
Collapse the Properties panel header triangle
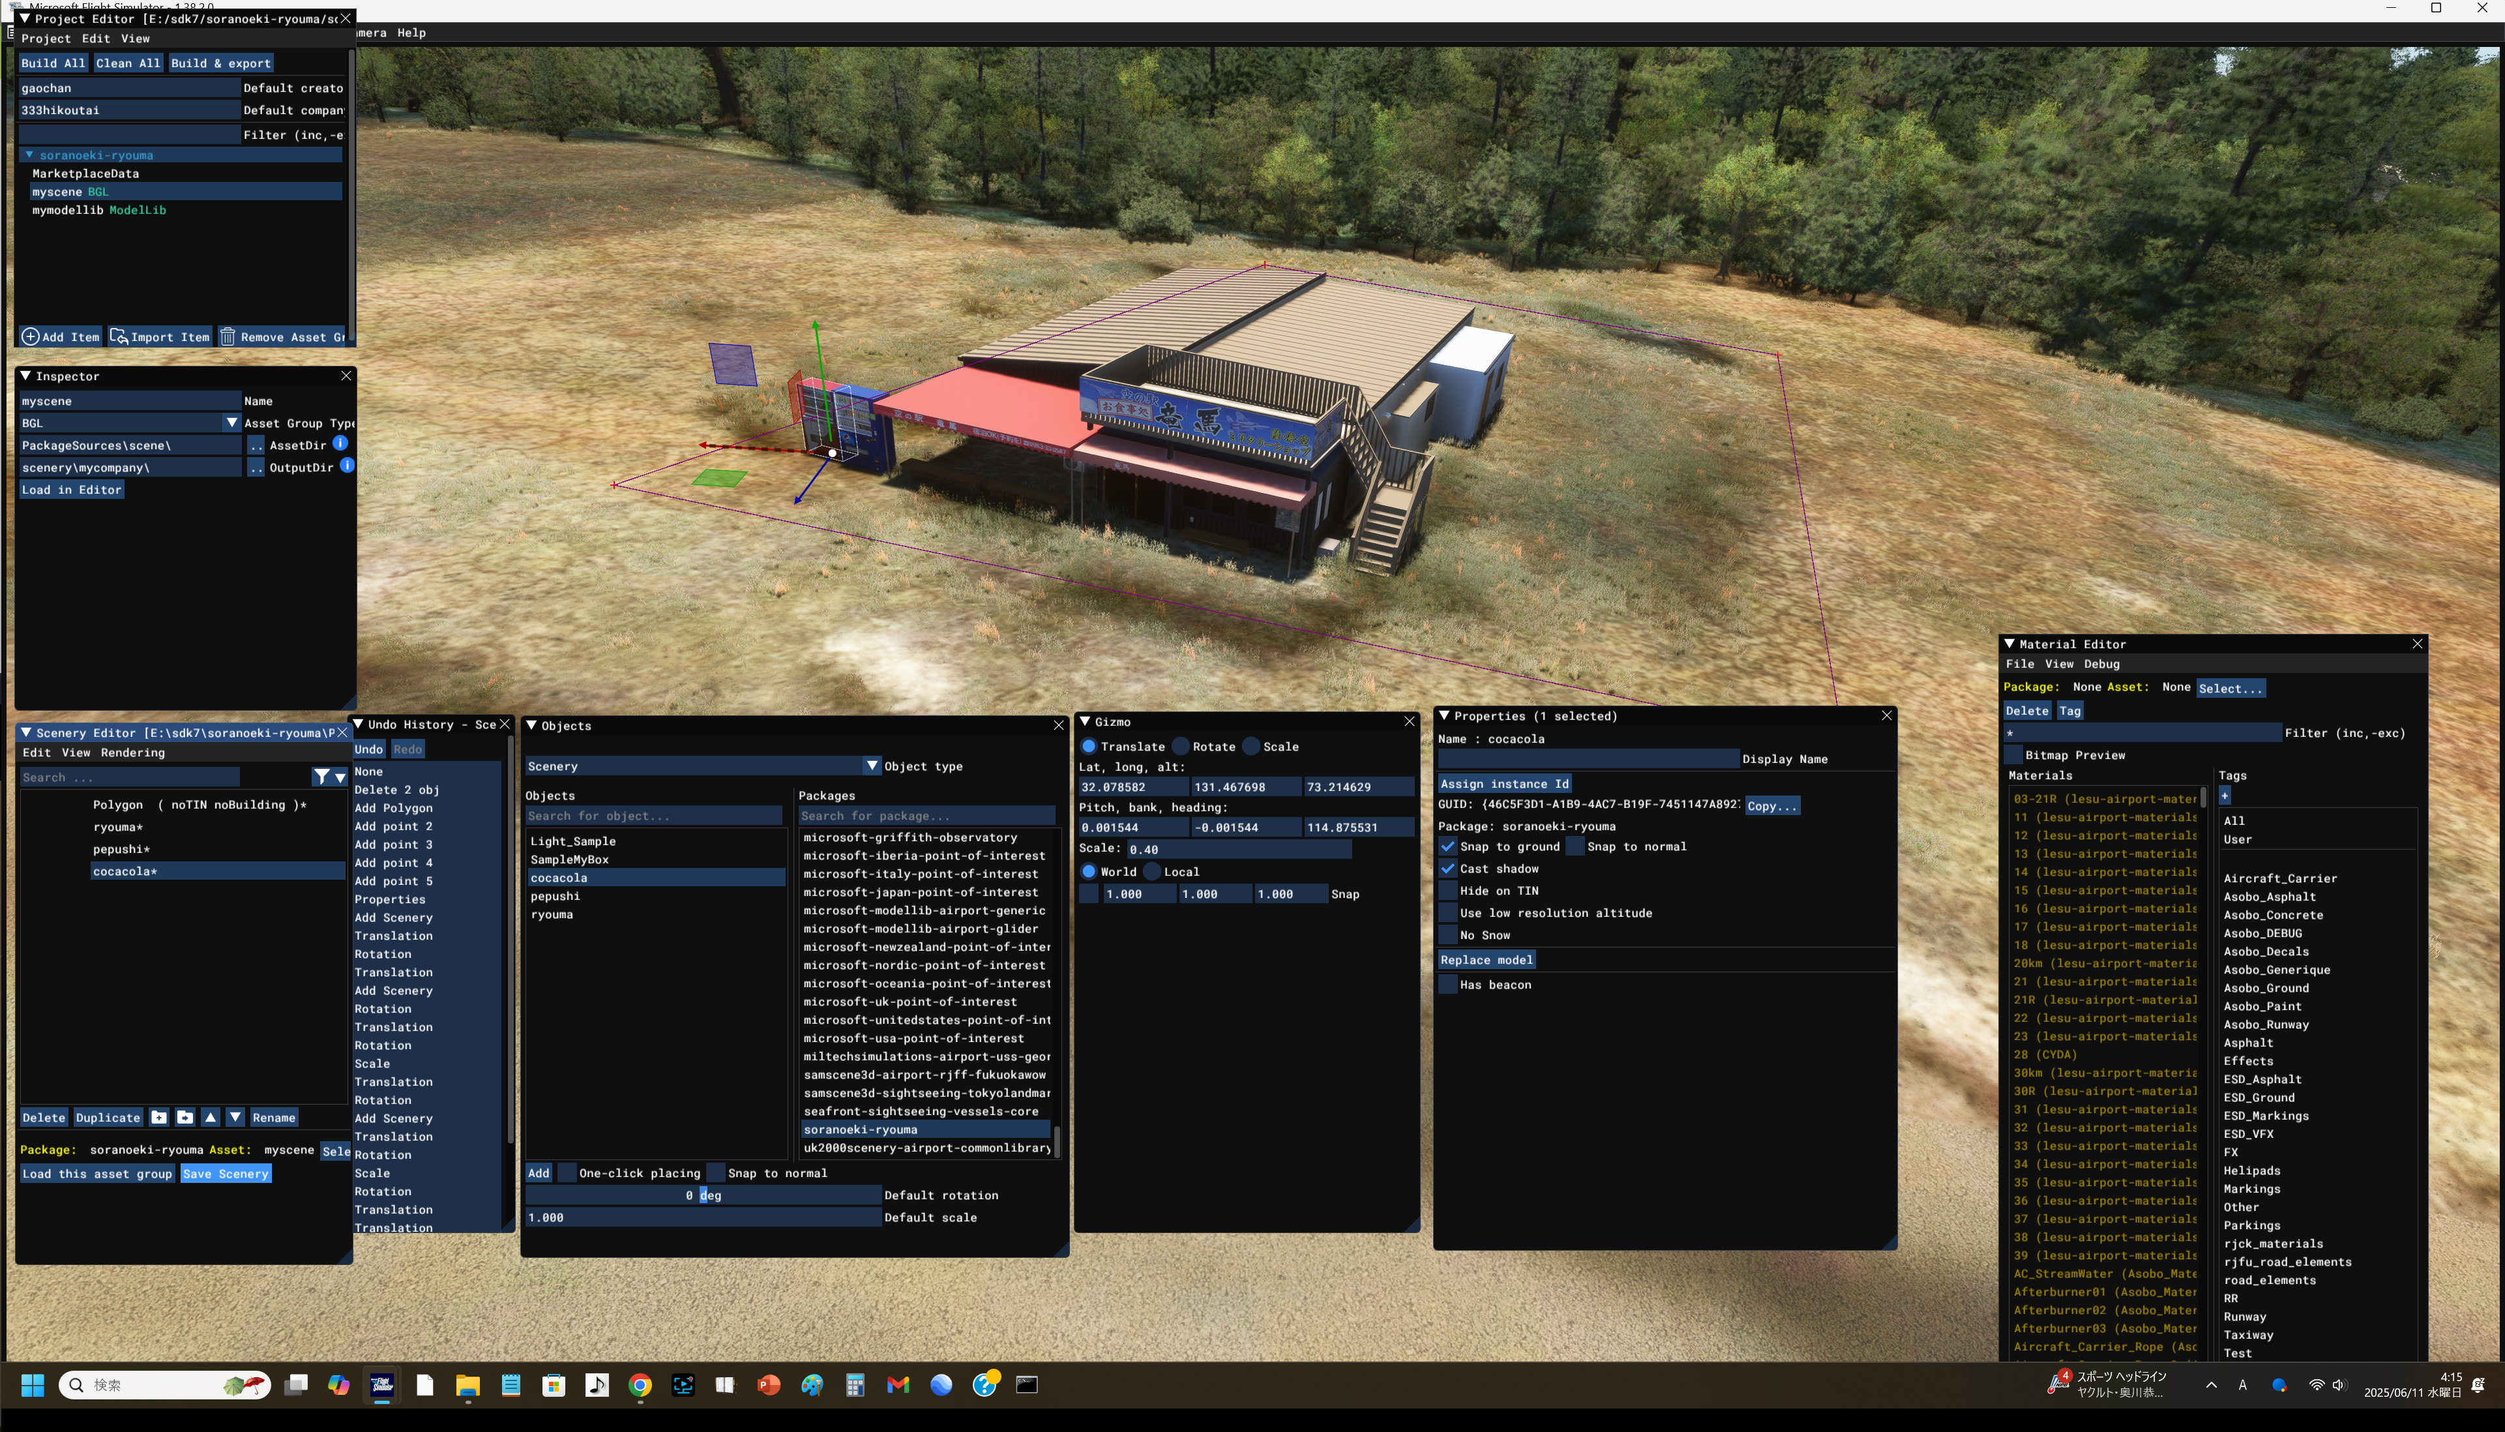tap(1444, 715)
